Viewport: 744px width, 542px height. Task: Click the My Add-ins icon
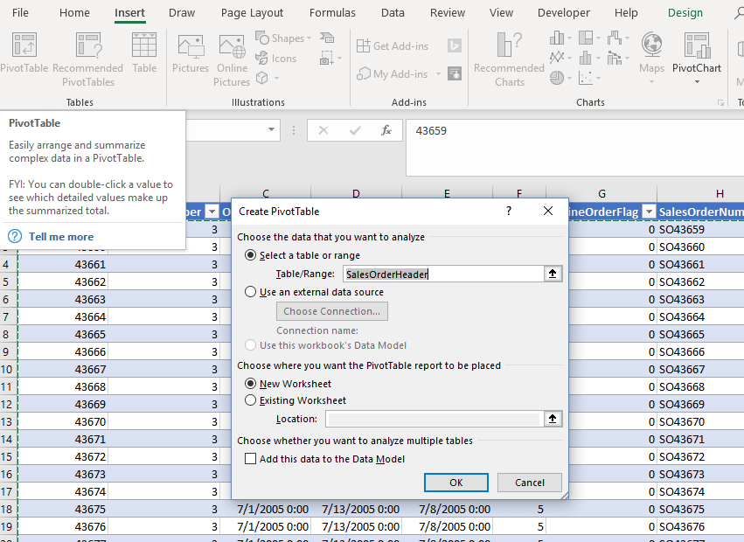pyautogui.click(x=363, y=74)
